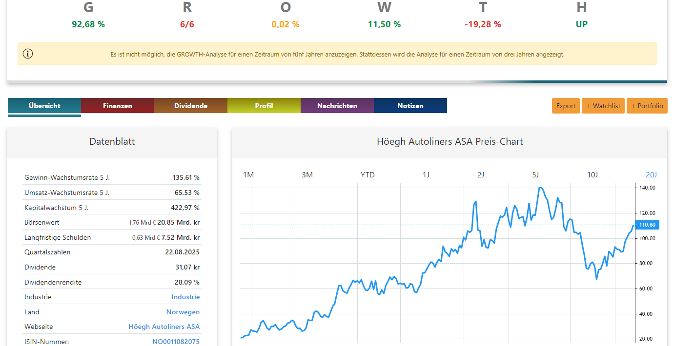Screen dimensions: 674x346
Task: Click Umsatz-Wachstumsrate value 65,53 %
Action: (x=187, y=192)
